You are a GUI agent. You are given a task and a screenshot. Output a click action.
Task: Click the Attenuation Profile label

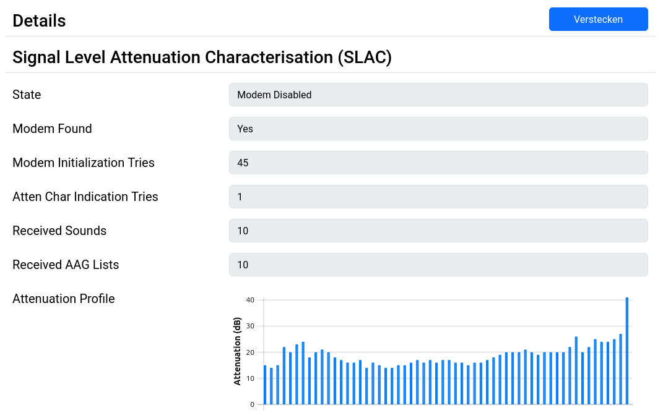click(64, 299)
